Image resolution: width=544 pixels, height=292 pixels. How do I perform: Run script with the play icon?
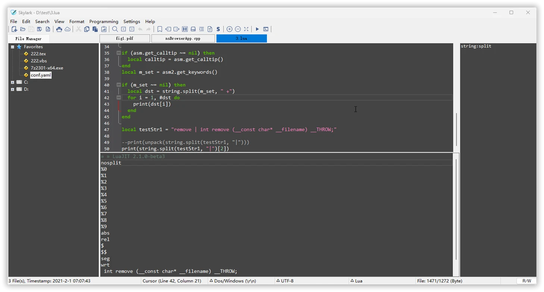coord(257,29)
